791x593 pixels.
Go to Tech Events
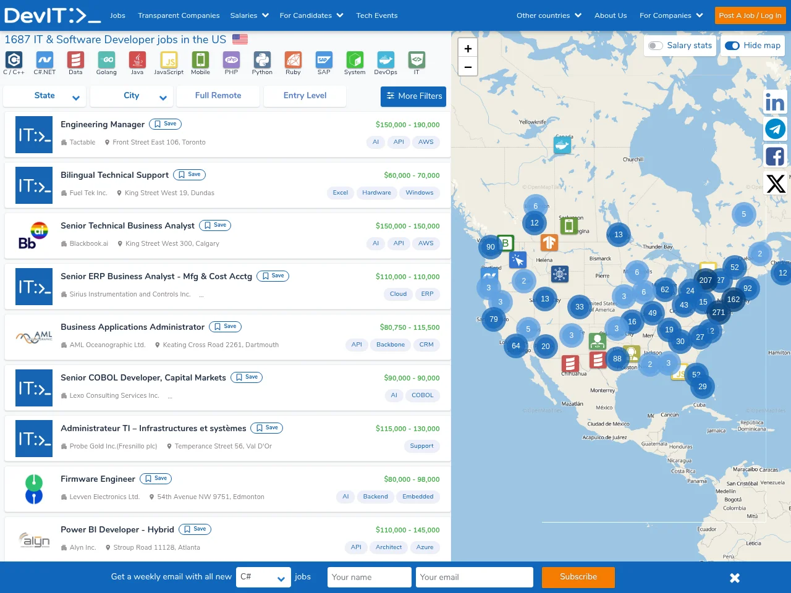coord(377,15)
